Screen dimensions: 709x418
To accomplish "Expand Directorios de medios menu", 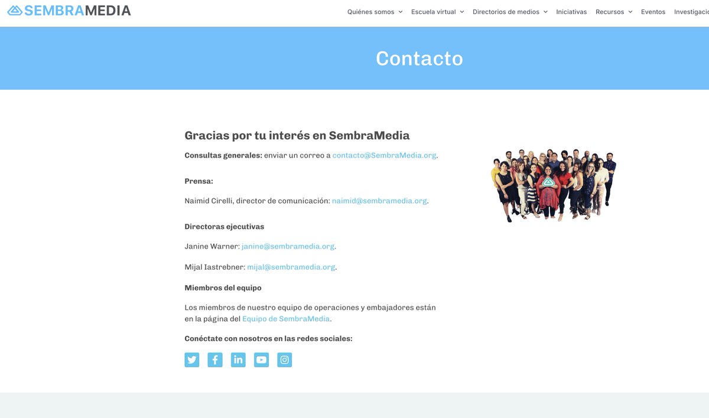I will click(x=510, y=12).
